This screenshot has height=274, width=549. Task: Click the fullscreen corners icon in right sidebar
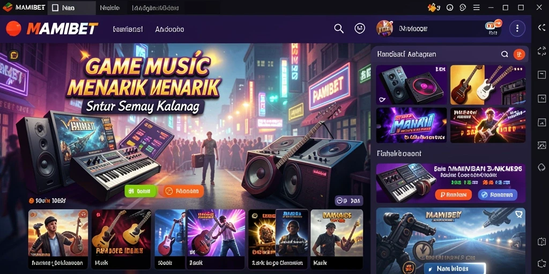(x=541, y=51)
